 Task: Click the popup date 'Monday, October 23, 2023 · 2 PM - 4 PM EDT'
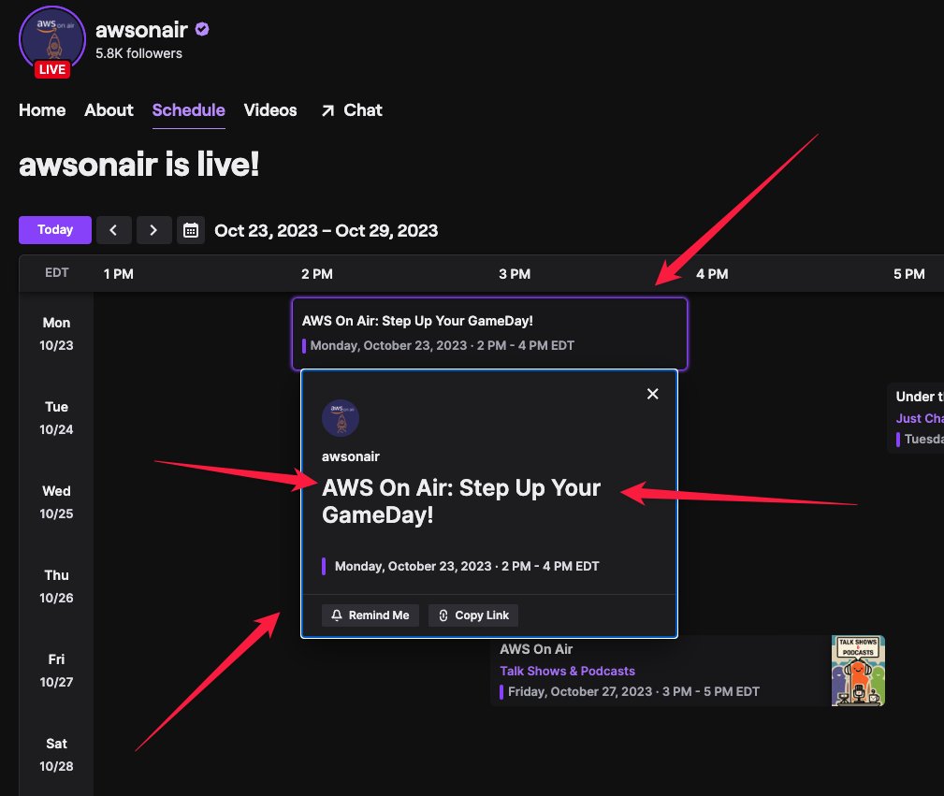(467, 566)
